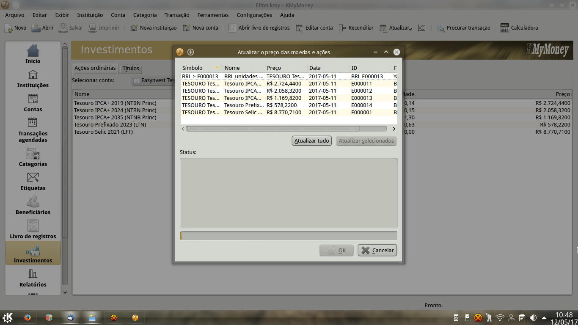Click the Novo toolbar button

15,28
